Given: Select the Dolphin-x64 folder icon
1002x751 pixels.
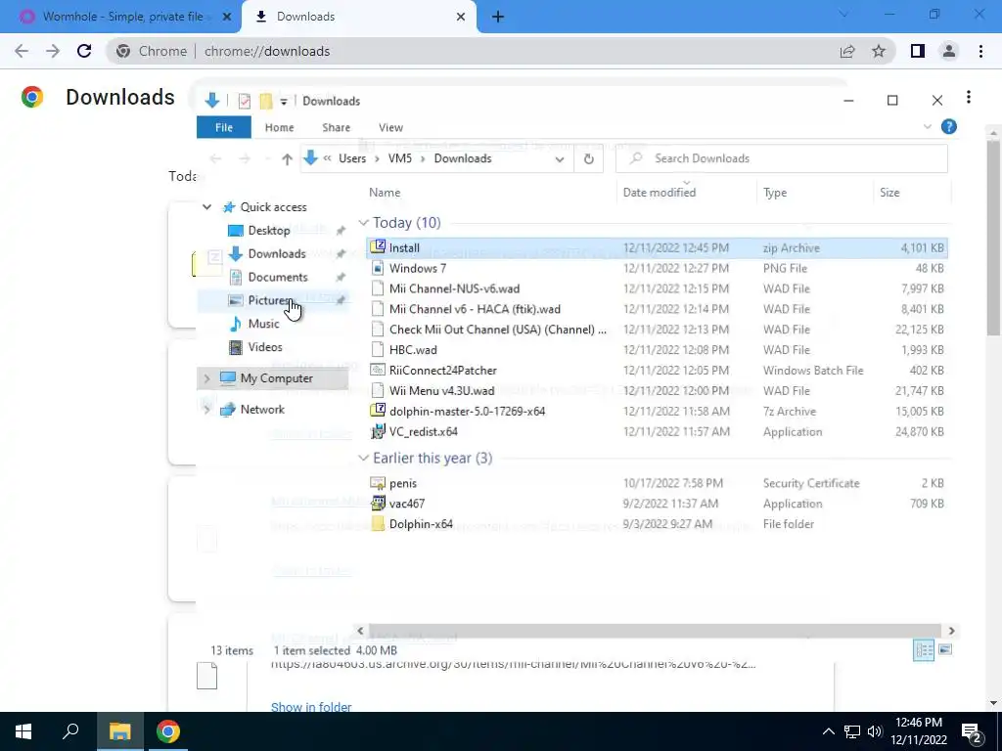Looking at the screenshot, I should point(378,524).
